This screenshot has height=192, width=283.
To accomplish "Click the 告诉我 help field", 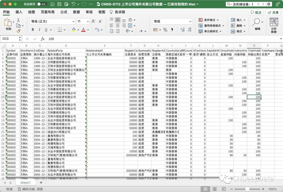I will click(117, 12).
